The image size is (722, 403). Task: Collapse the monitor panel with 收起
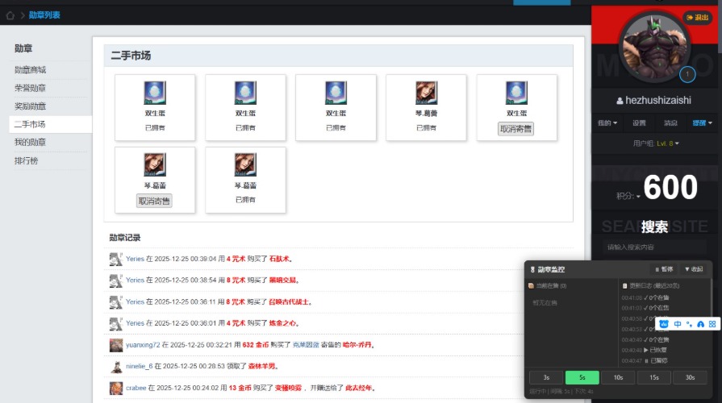pyautogui.click(x=694, y=269)
